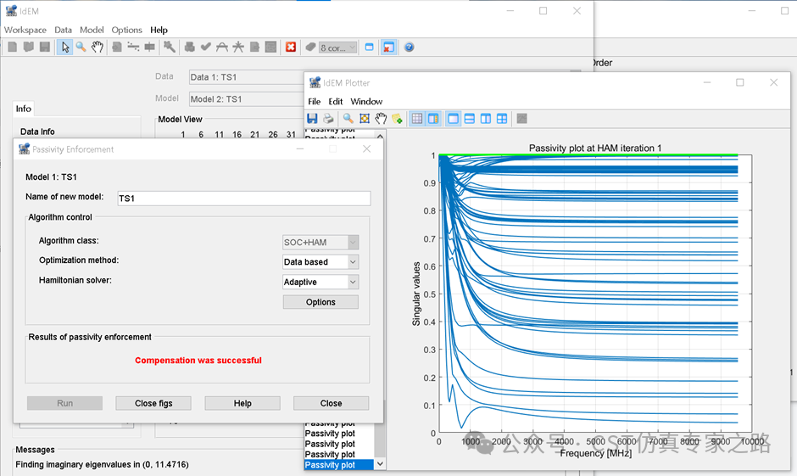Click the disabled Run button
This screenshot has height=476, width=797.
[64, 403]
